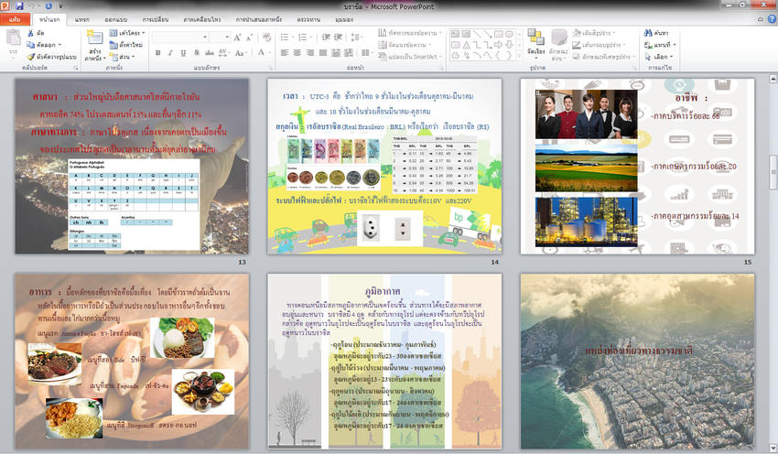Toggle Bold formatting (B)

pyautogui.click(x=157, y=52)
